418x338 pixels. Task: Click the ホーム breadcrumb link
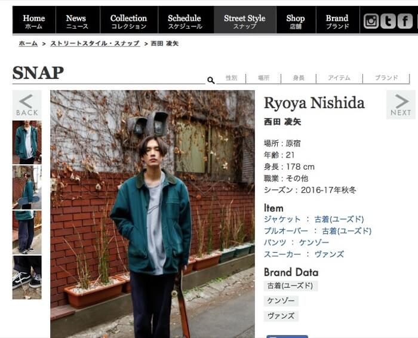(x=28, y=44)
